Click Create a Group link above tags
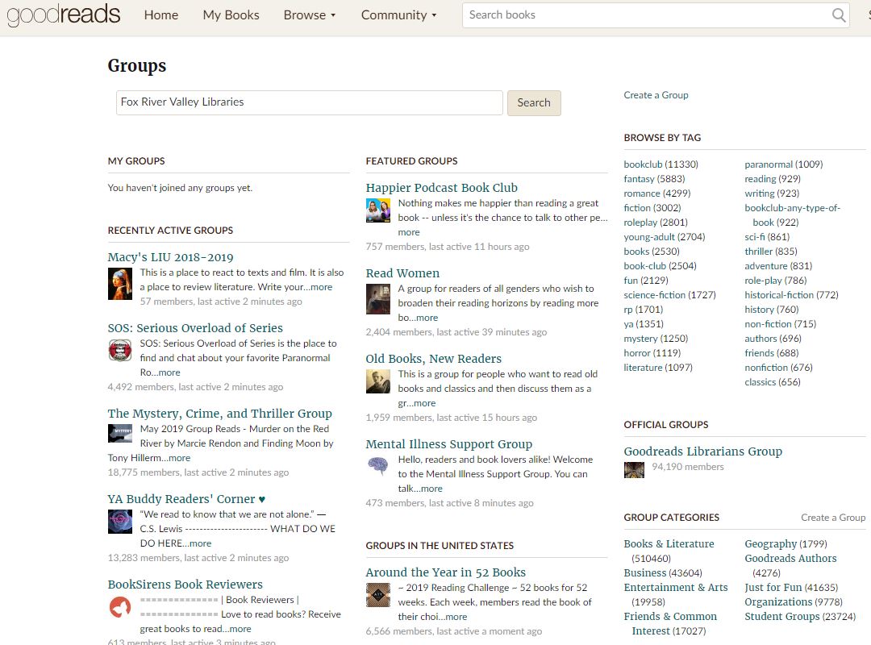871x645 pixels. click(656, 95)
